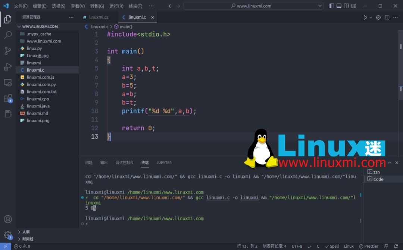Screen dimensions: 403x250
Task: Open the notebook-like activity bar icon below Extensions
Action: 8,114
